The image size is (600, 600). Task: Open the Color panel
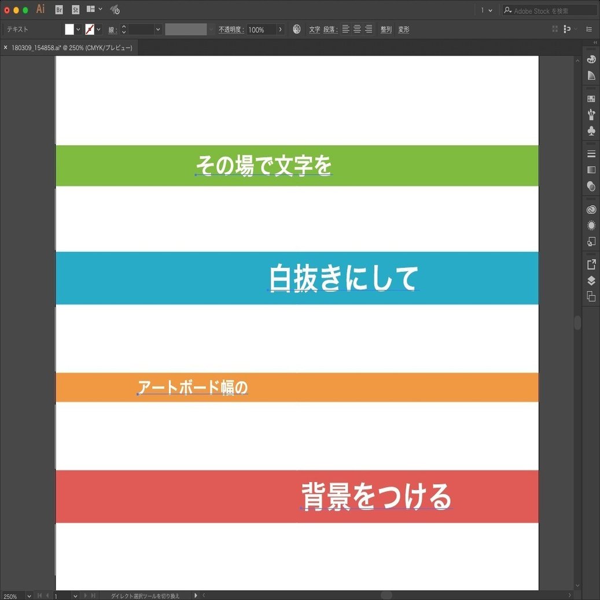pos(591,58)
